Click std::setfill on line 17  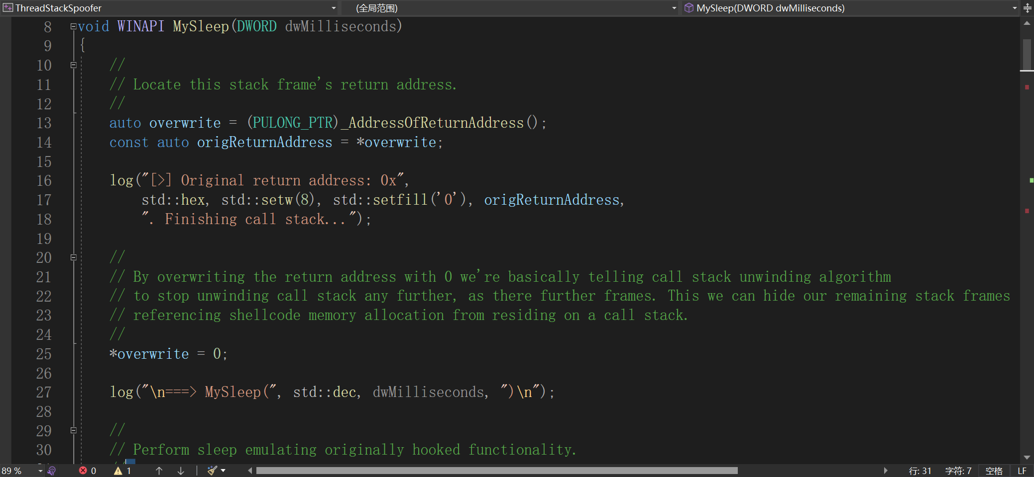[380, 200]
